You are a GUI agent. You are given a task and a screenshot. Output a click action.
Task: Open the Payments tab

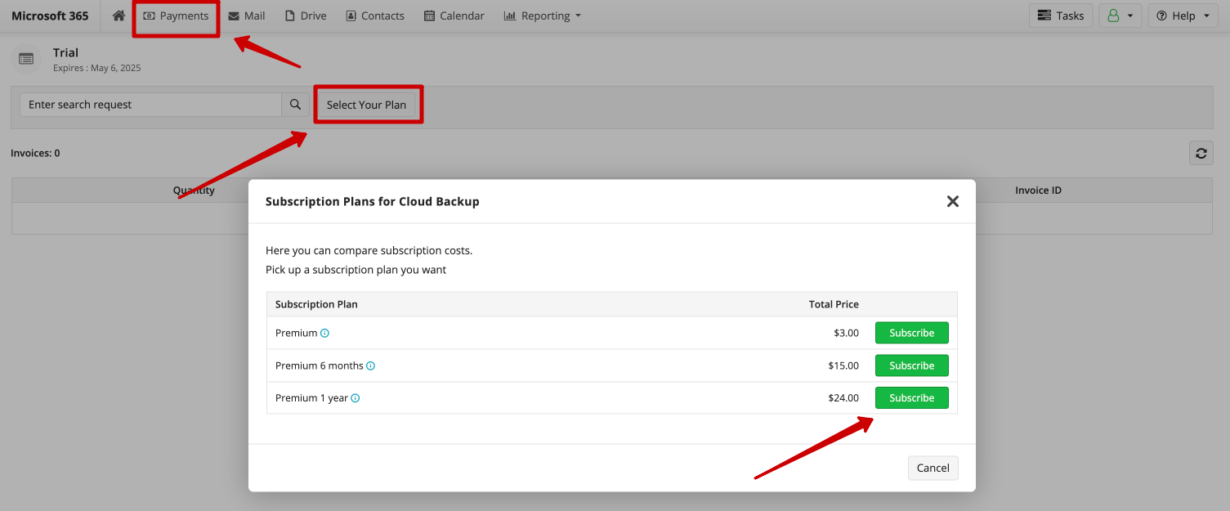click(x=176, y=16)
